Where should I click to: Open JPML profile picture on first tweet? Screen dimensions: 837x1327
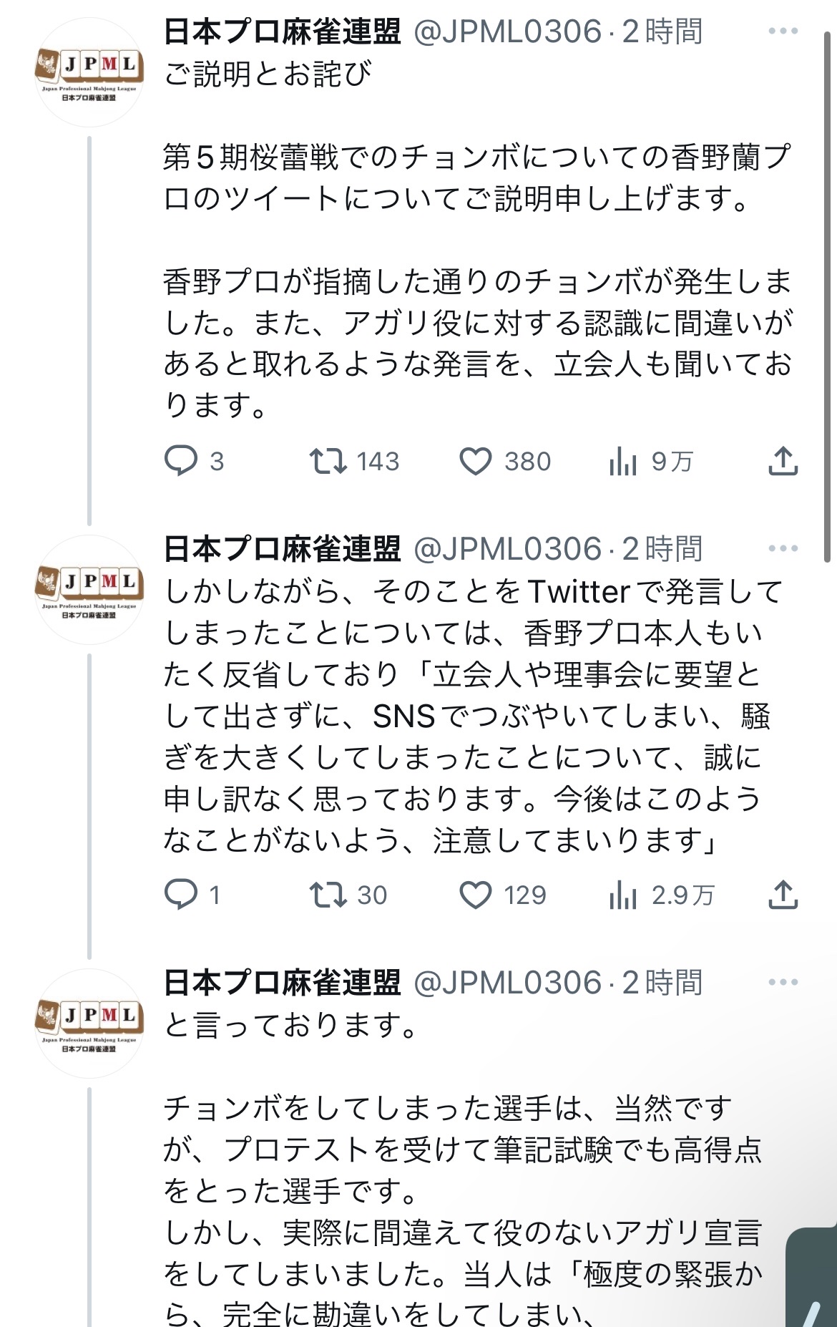[x=89, y=74]
